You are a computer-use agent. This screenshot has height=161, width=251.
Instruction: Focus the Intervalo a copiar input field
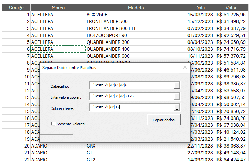[131, 97]
